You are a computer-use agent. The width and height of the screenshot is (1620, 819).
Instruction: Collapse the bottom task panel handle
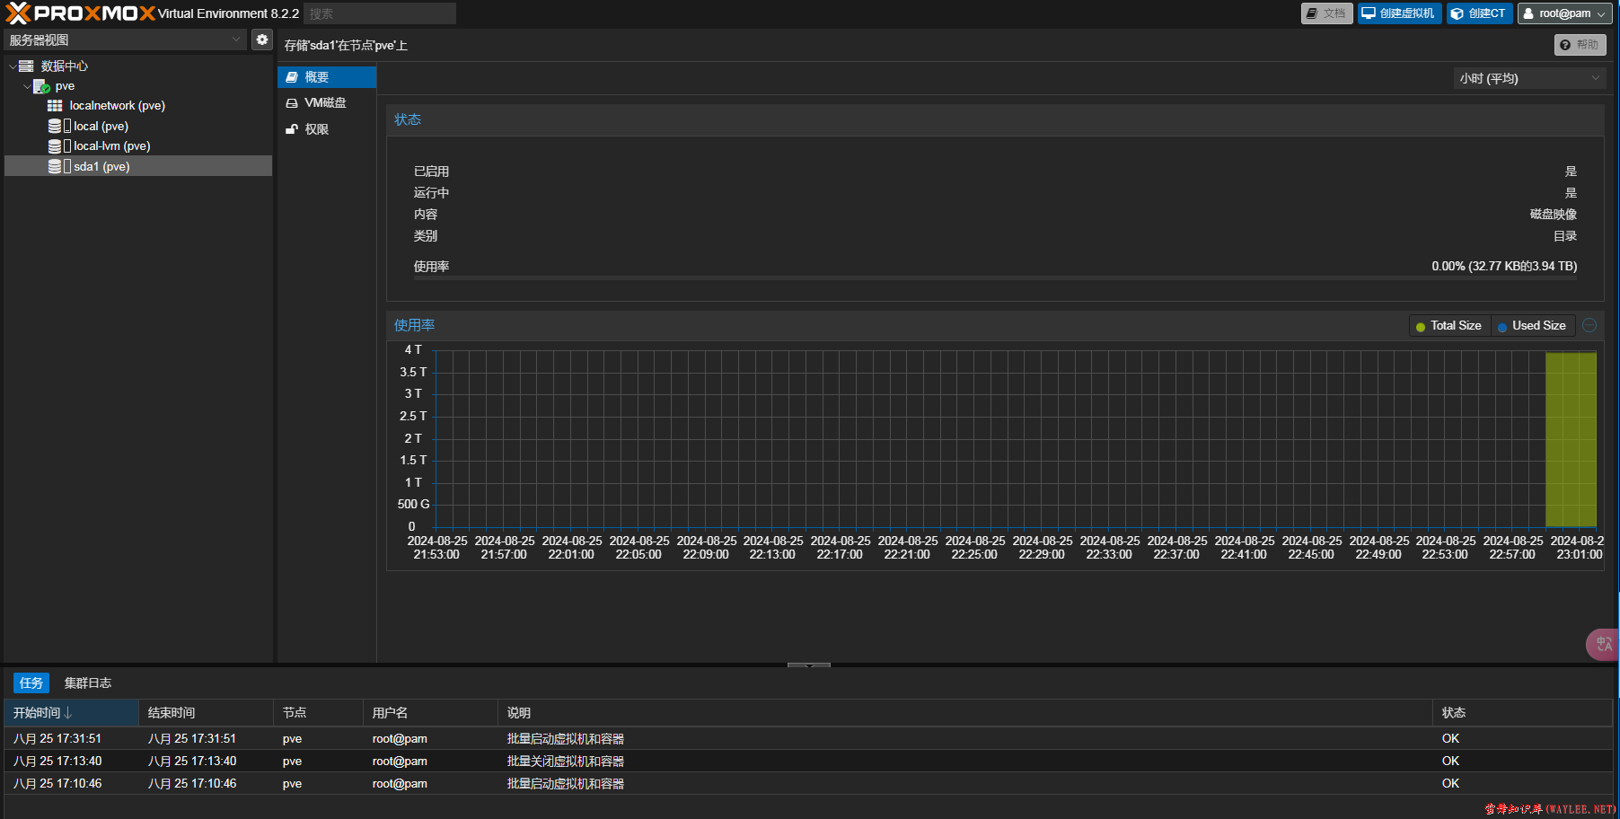coord(809,665)
